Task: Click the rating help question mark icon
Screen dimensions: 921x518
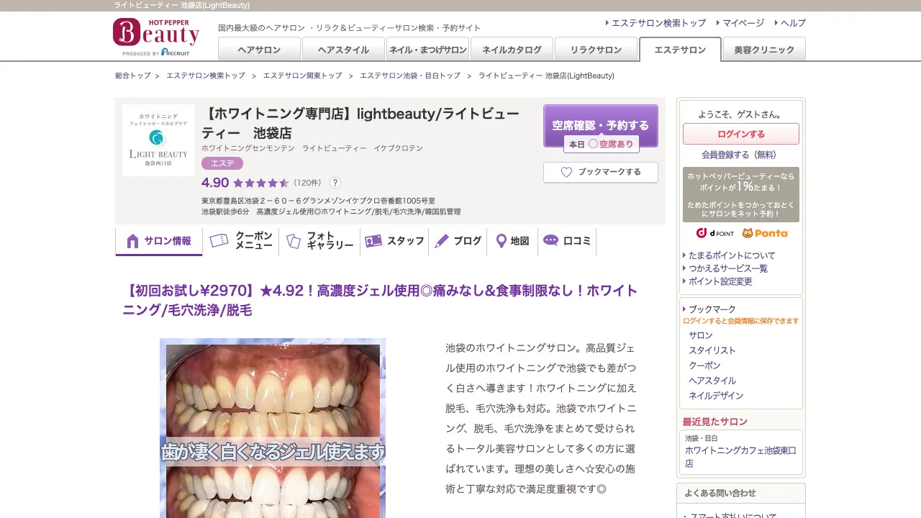Action: click(x=335, y=183)
